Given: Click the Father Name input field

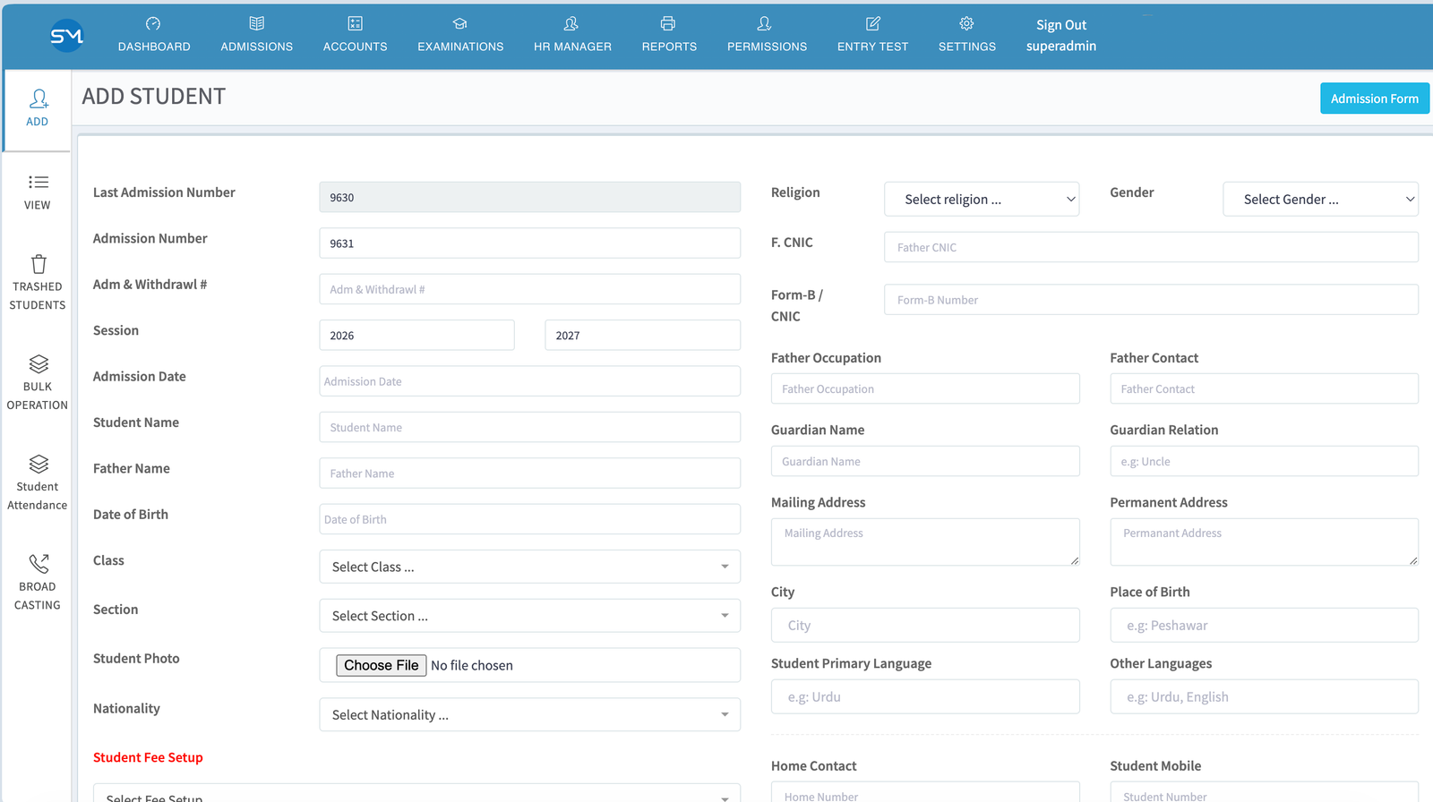Looking at the screenshot, I should pos(530,474).
